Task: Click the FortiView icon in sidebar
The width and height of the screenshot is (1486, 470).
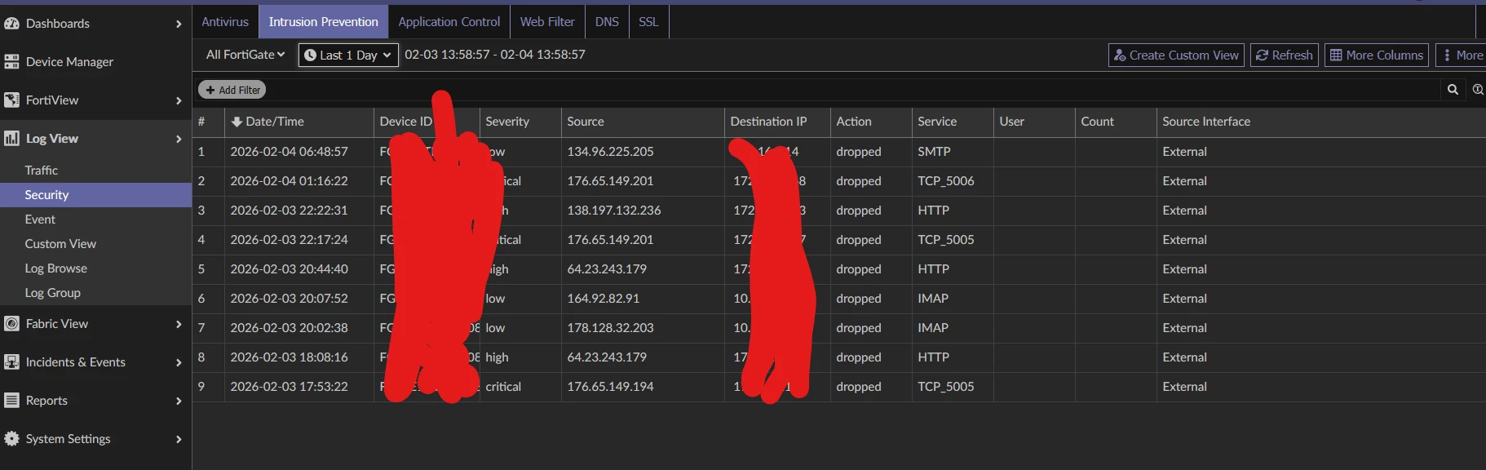Action: pos(11,100)
